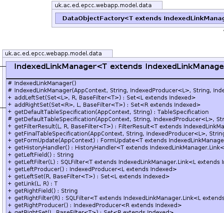Click lower uk.ac.ed.epcc.webapp.model.data package tab
224x213 pixels.
[x=57, y=54]
